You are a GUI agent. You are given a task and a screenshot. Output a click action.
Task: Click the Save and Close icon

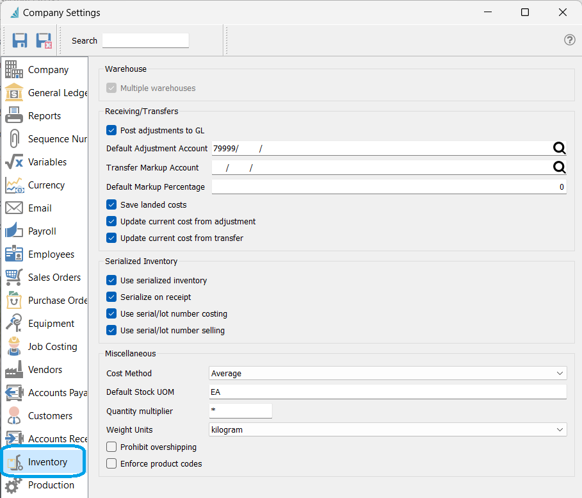point(44,40)
